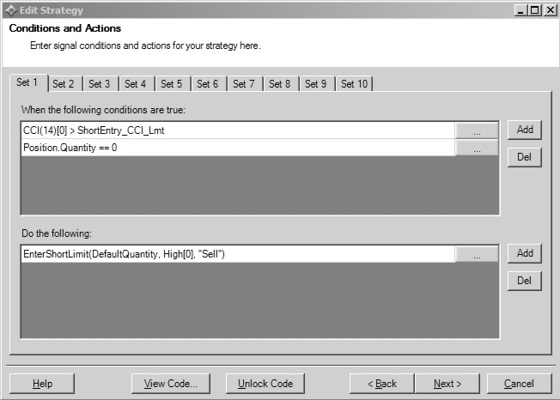Open the editor ellipsis for Position.Quantity condition

(477, 148)
